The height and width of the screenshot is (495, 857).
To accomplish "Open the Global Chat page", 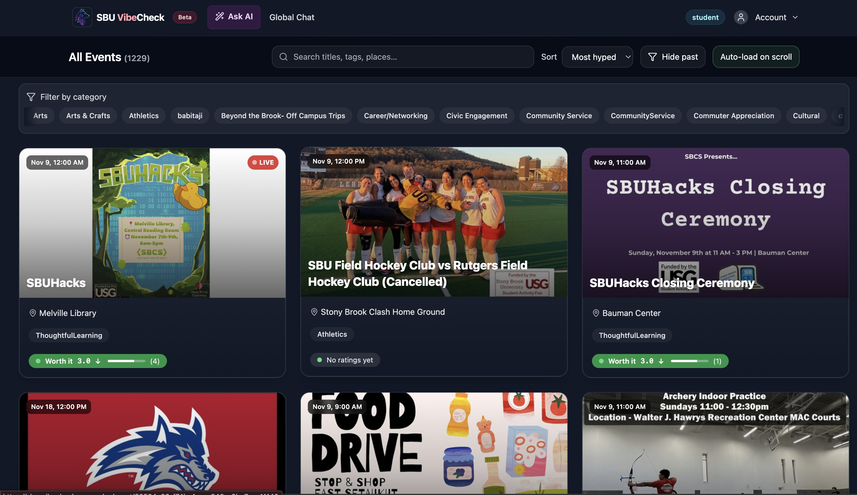I will coord(291,17).
